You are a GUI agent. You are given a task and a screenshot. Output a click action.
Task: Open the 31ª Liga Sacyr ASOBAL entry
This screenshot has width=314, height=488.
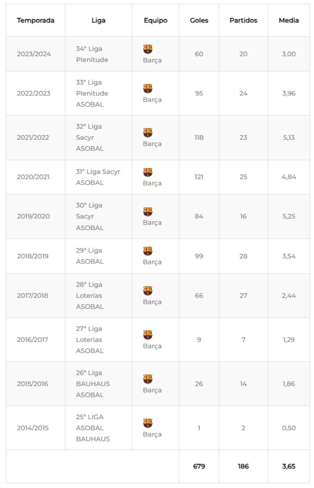[x=98, y=177]
